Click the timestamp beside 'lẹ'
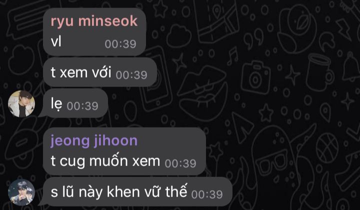The width and height of the screenshot is (360, 210). [82, 106]
